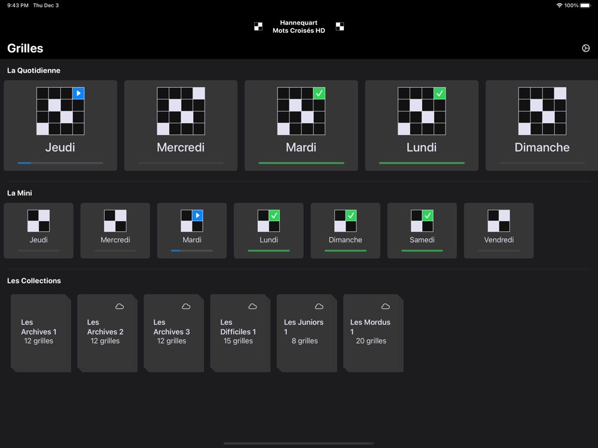The height and width of the screenshot is (448, 598).
Task: Click '8 grilles' text on Les Juniors
Action: (305, 341)
